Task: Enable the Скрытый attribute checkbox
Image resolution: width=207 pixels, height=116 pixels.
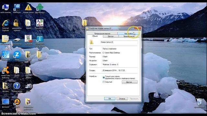Action: (103, 82)
